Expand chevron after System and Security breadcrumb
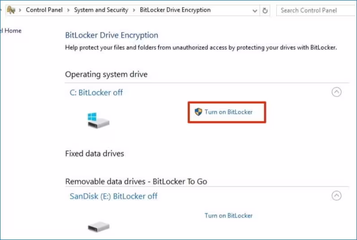The width and height of the screenshot is (357, 240). 134,10
